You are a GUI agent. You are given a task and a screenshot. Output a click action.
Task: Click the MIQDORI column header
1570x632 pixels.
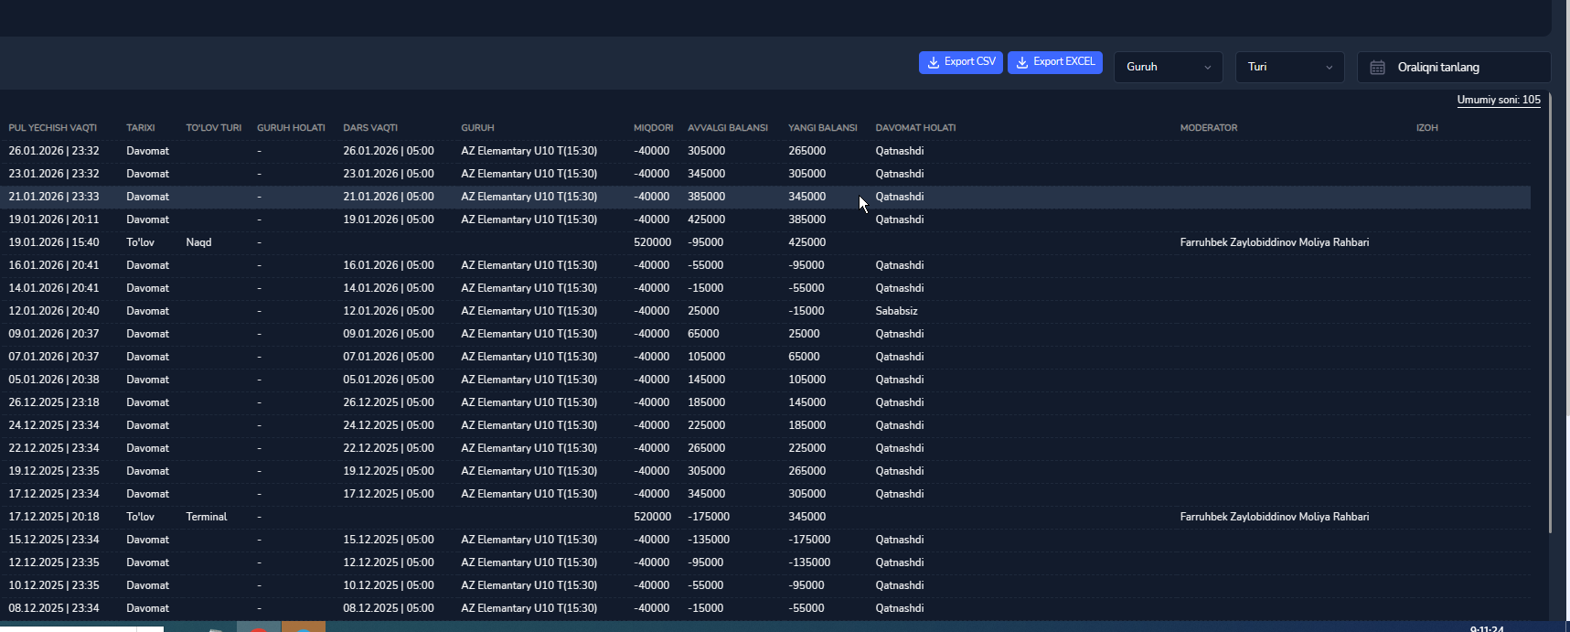point(653,128)
